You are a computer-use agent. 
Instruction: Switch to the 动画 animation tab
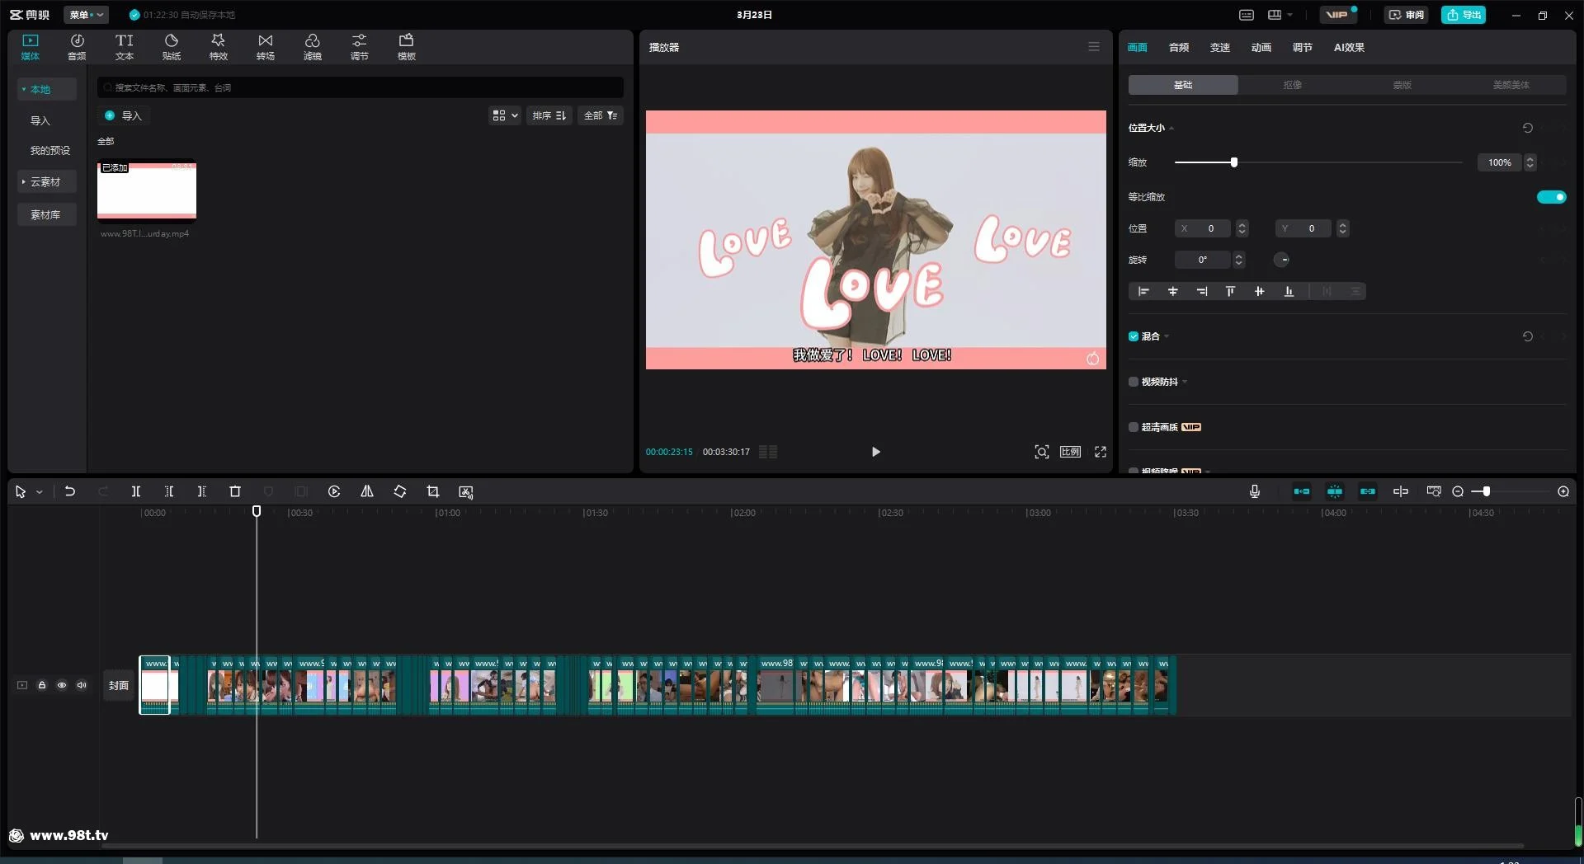pos(1261,47)
